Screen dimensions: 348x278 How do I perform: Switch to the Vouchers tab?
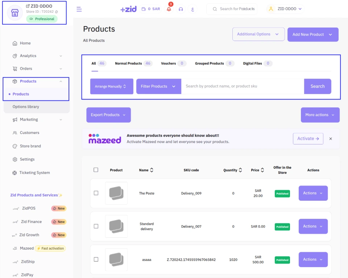click(x=169, y=64)
